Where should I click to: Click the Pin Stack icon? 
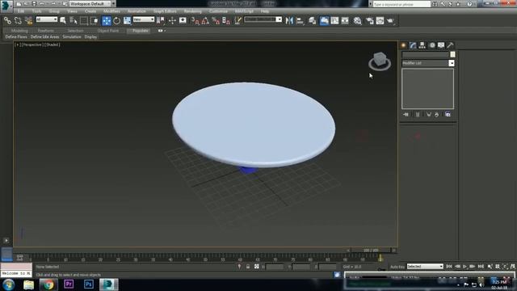(406, 115)
